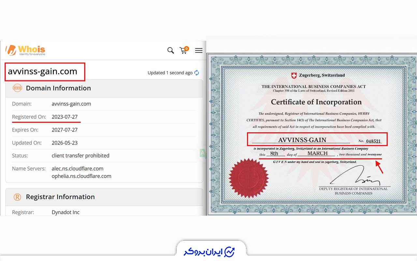Image resolution: width=417 pixels, height=261 pixels.
Task: Click the avvinss-gain.com page heading
Action: (x=43, y=71)
